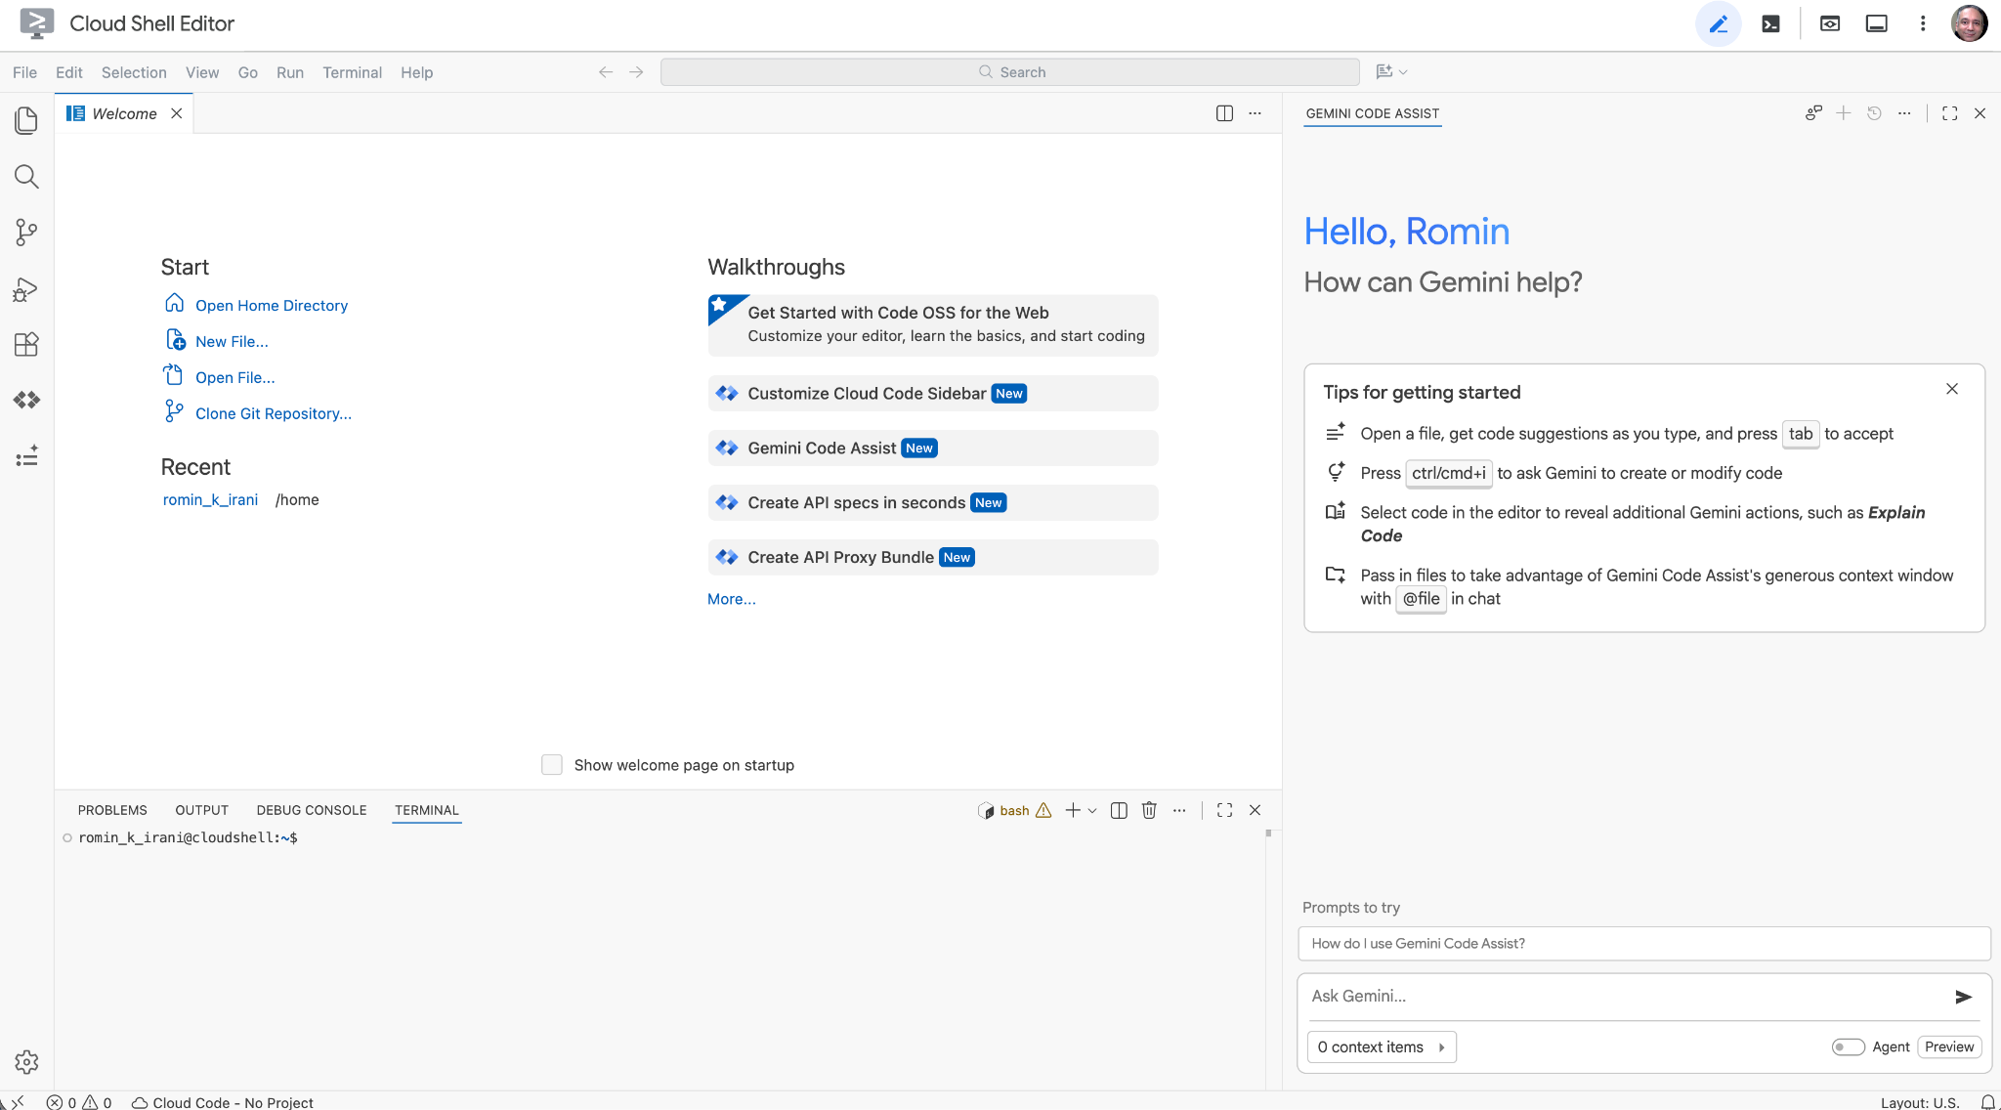Check Show welcome page on startup
This screenshot has height=1110, width=2001.
click(552, 765)
